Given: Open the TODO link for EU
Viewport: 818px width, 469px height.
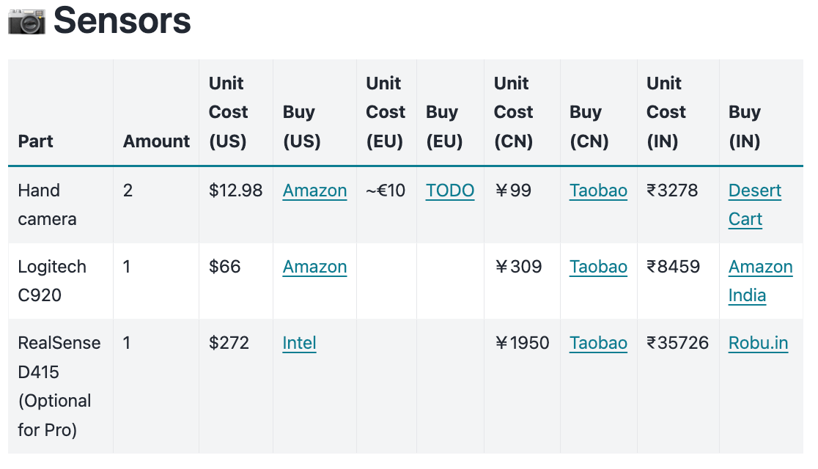Looking at the screenshot, I should pos(450,191).
